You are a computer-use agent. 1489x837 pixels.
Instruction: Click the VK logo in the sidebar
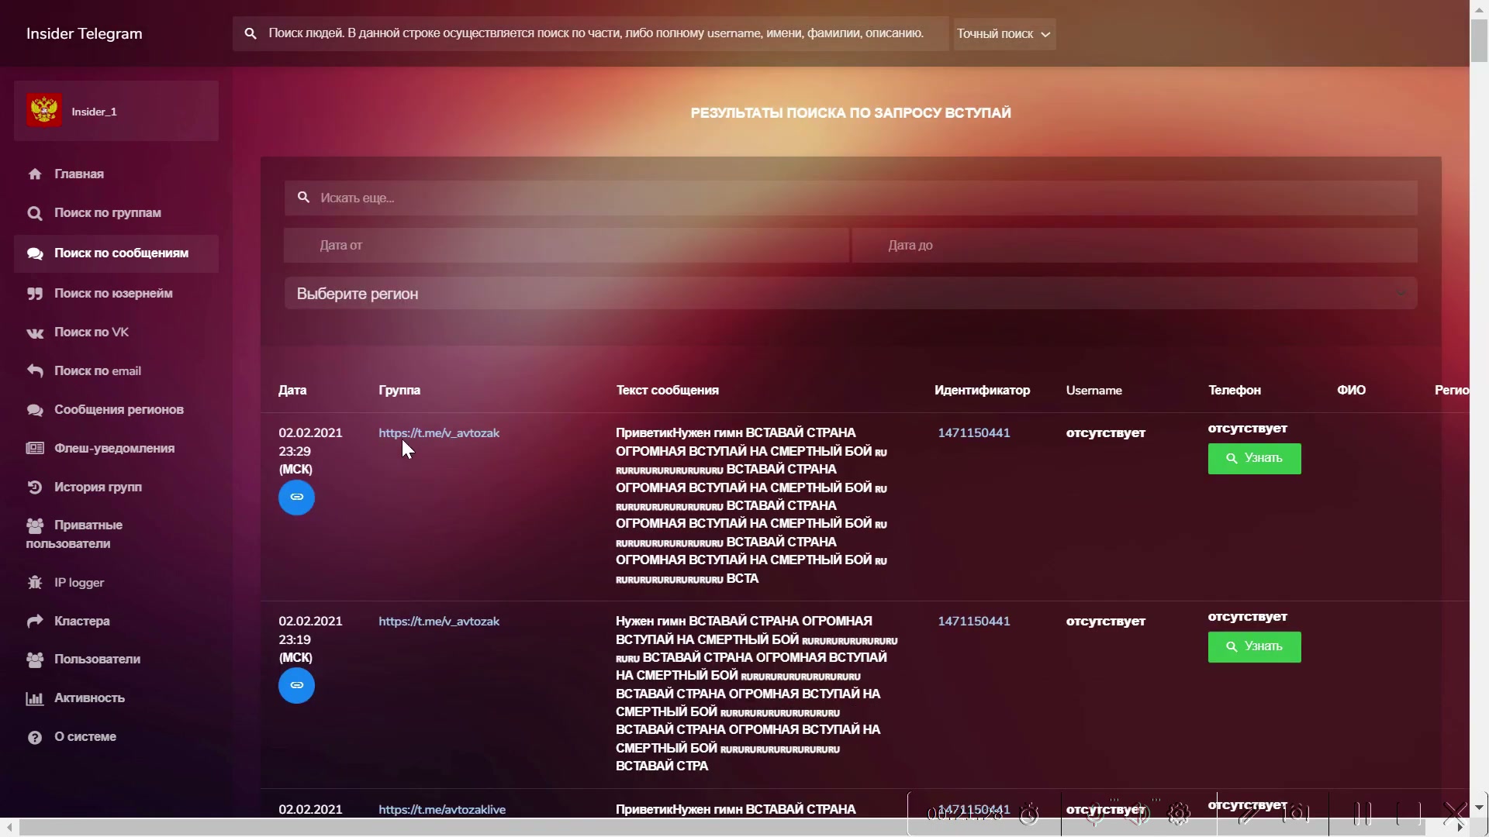[x=35, y=333]
